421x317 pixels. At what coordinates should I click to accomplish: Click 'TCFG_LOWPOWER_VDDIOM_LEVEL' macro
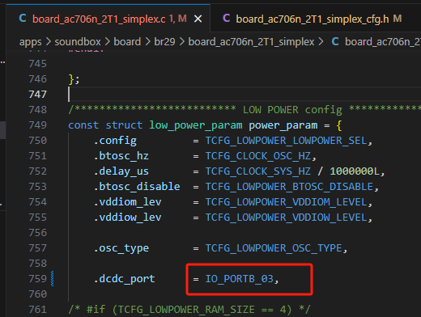point(286,202)
